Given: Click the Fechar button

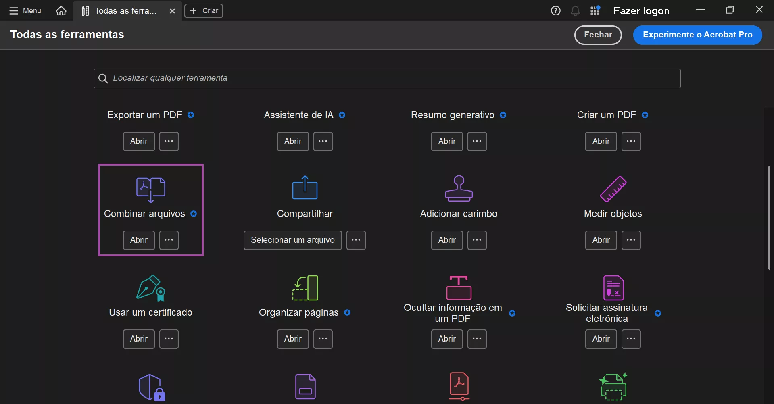Looking at the screenshot, I should pyautogui.click(x=598, y=35).
